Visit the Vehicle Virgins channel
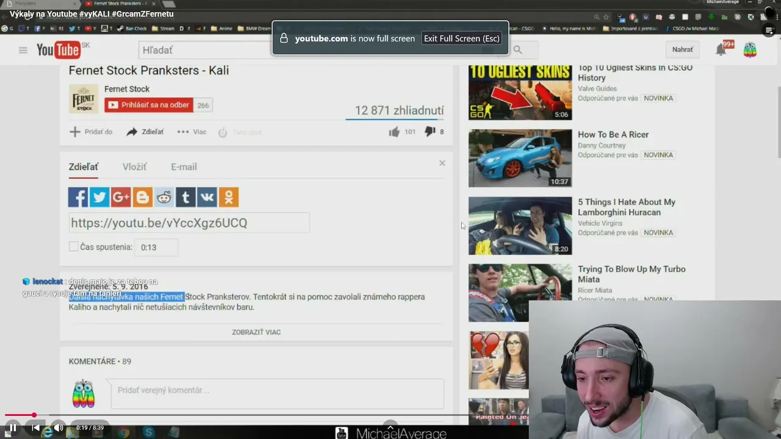Image resolution: width=781 pixels, height=439 pixels. click(600, 223)
